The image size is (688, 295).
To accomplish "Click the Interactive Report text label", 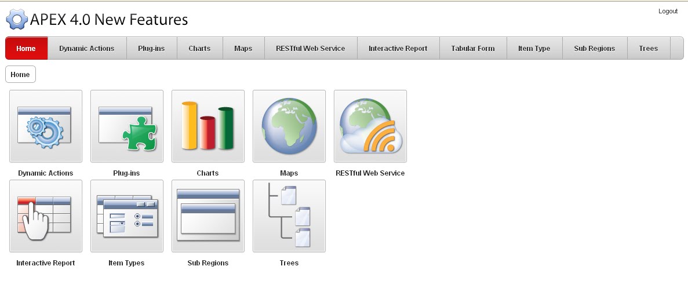I will pyautogui.click(x=46, y=263).
